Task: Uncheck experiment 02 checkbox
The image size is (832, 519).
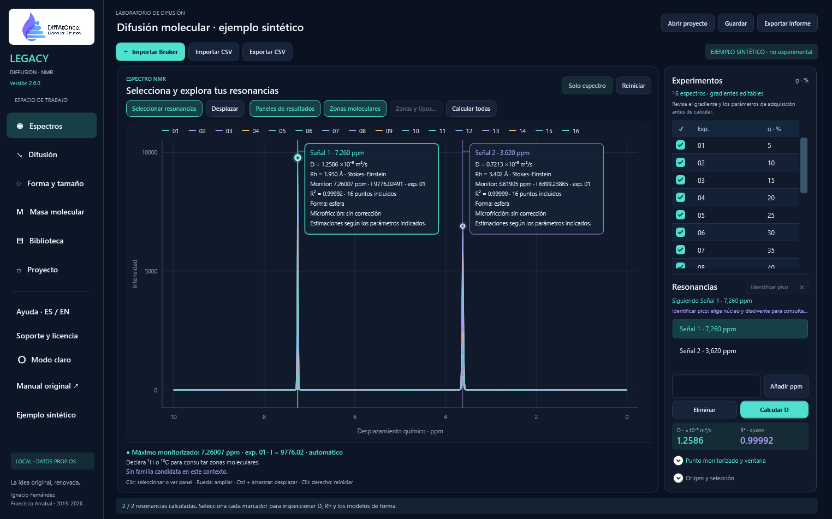Action: (680, 163)
